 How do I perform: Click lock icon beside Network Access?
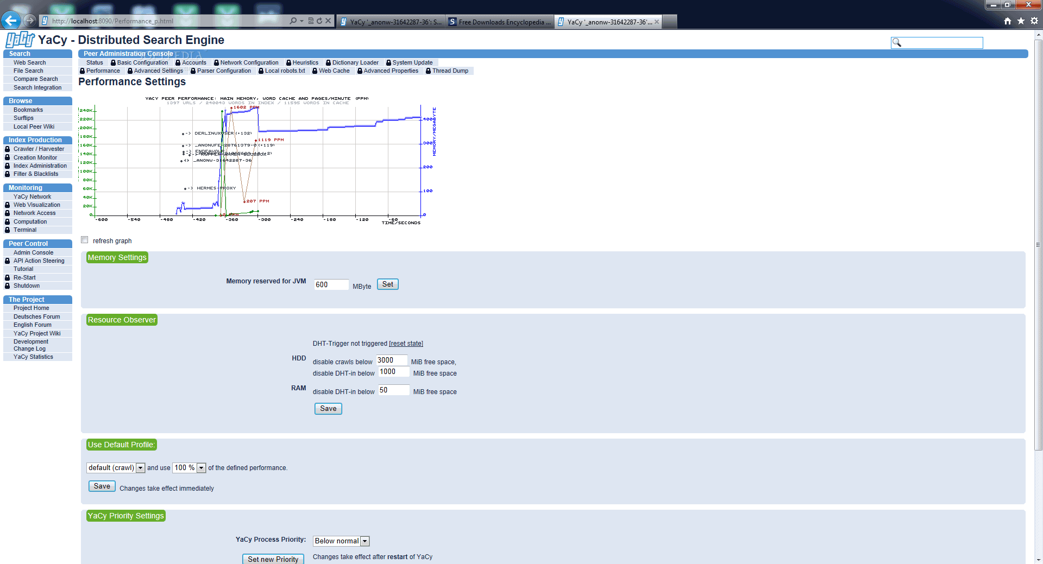(x=8, y=213)
